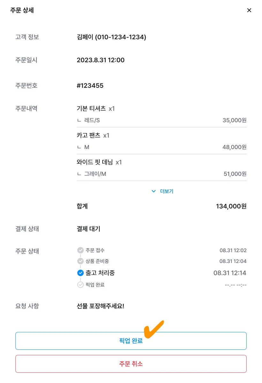Select the blue 출고 처리중 check icon
The width and height of the screenshot is (262, 383).
click(x=81, y=273)
